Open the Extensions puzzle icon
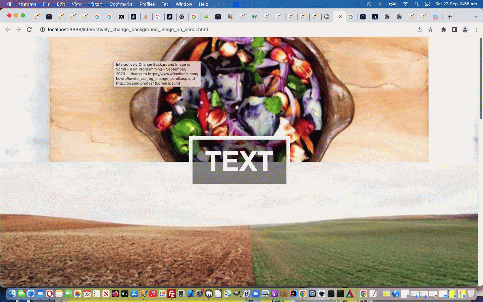Screen dimensions: 483x302 coord(443,30)
